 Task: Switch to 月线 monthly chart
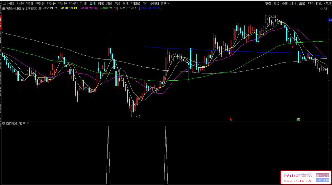click(x=109, y=4)
